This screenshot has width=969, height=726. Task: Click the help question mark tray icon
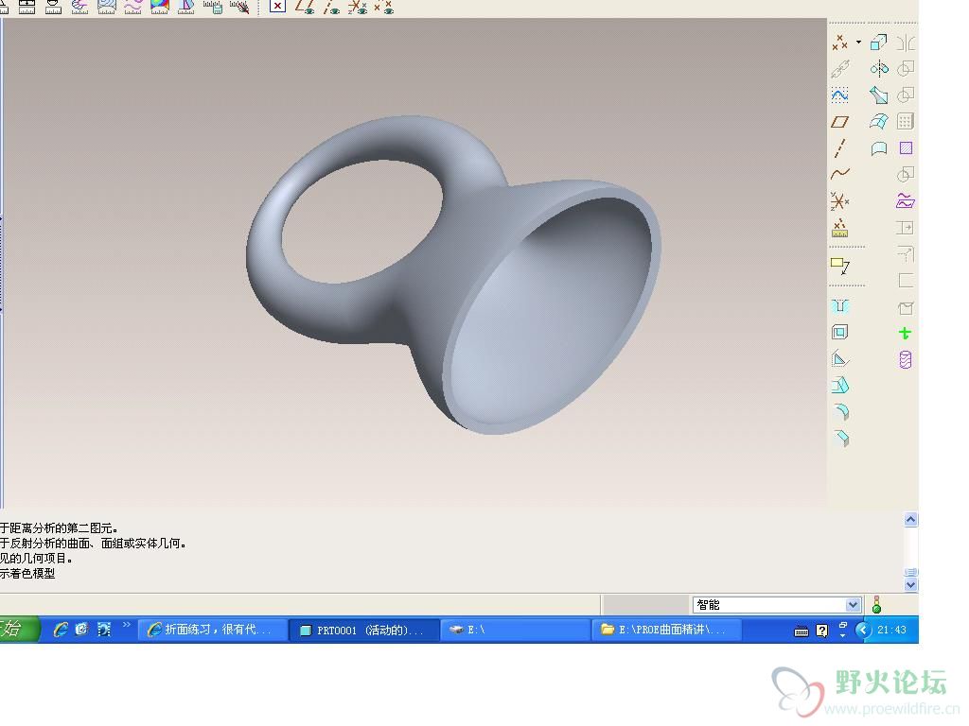(x=822, y=631)
